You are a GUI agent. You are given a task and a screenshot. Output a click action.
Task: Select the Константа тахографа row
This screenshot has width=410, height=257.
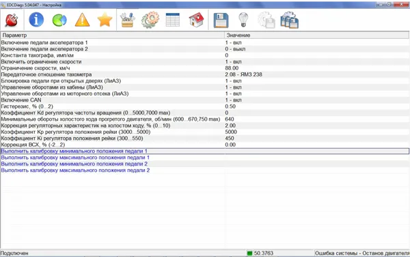(x=205, y=55)
